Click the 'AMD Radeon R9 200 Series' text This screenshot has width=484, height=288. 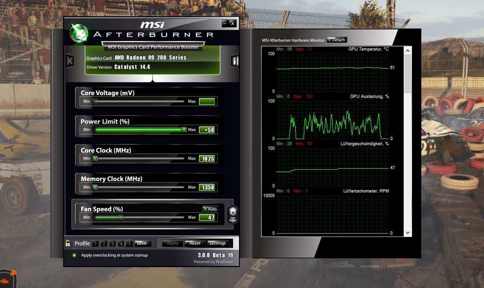click(x=150, y=58)
